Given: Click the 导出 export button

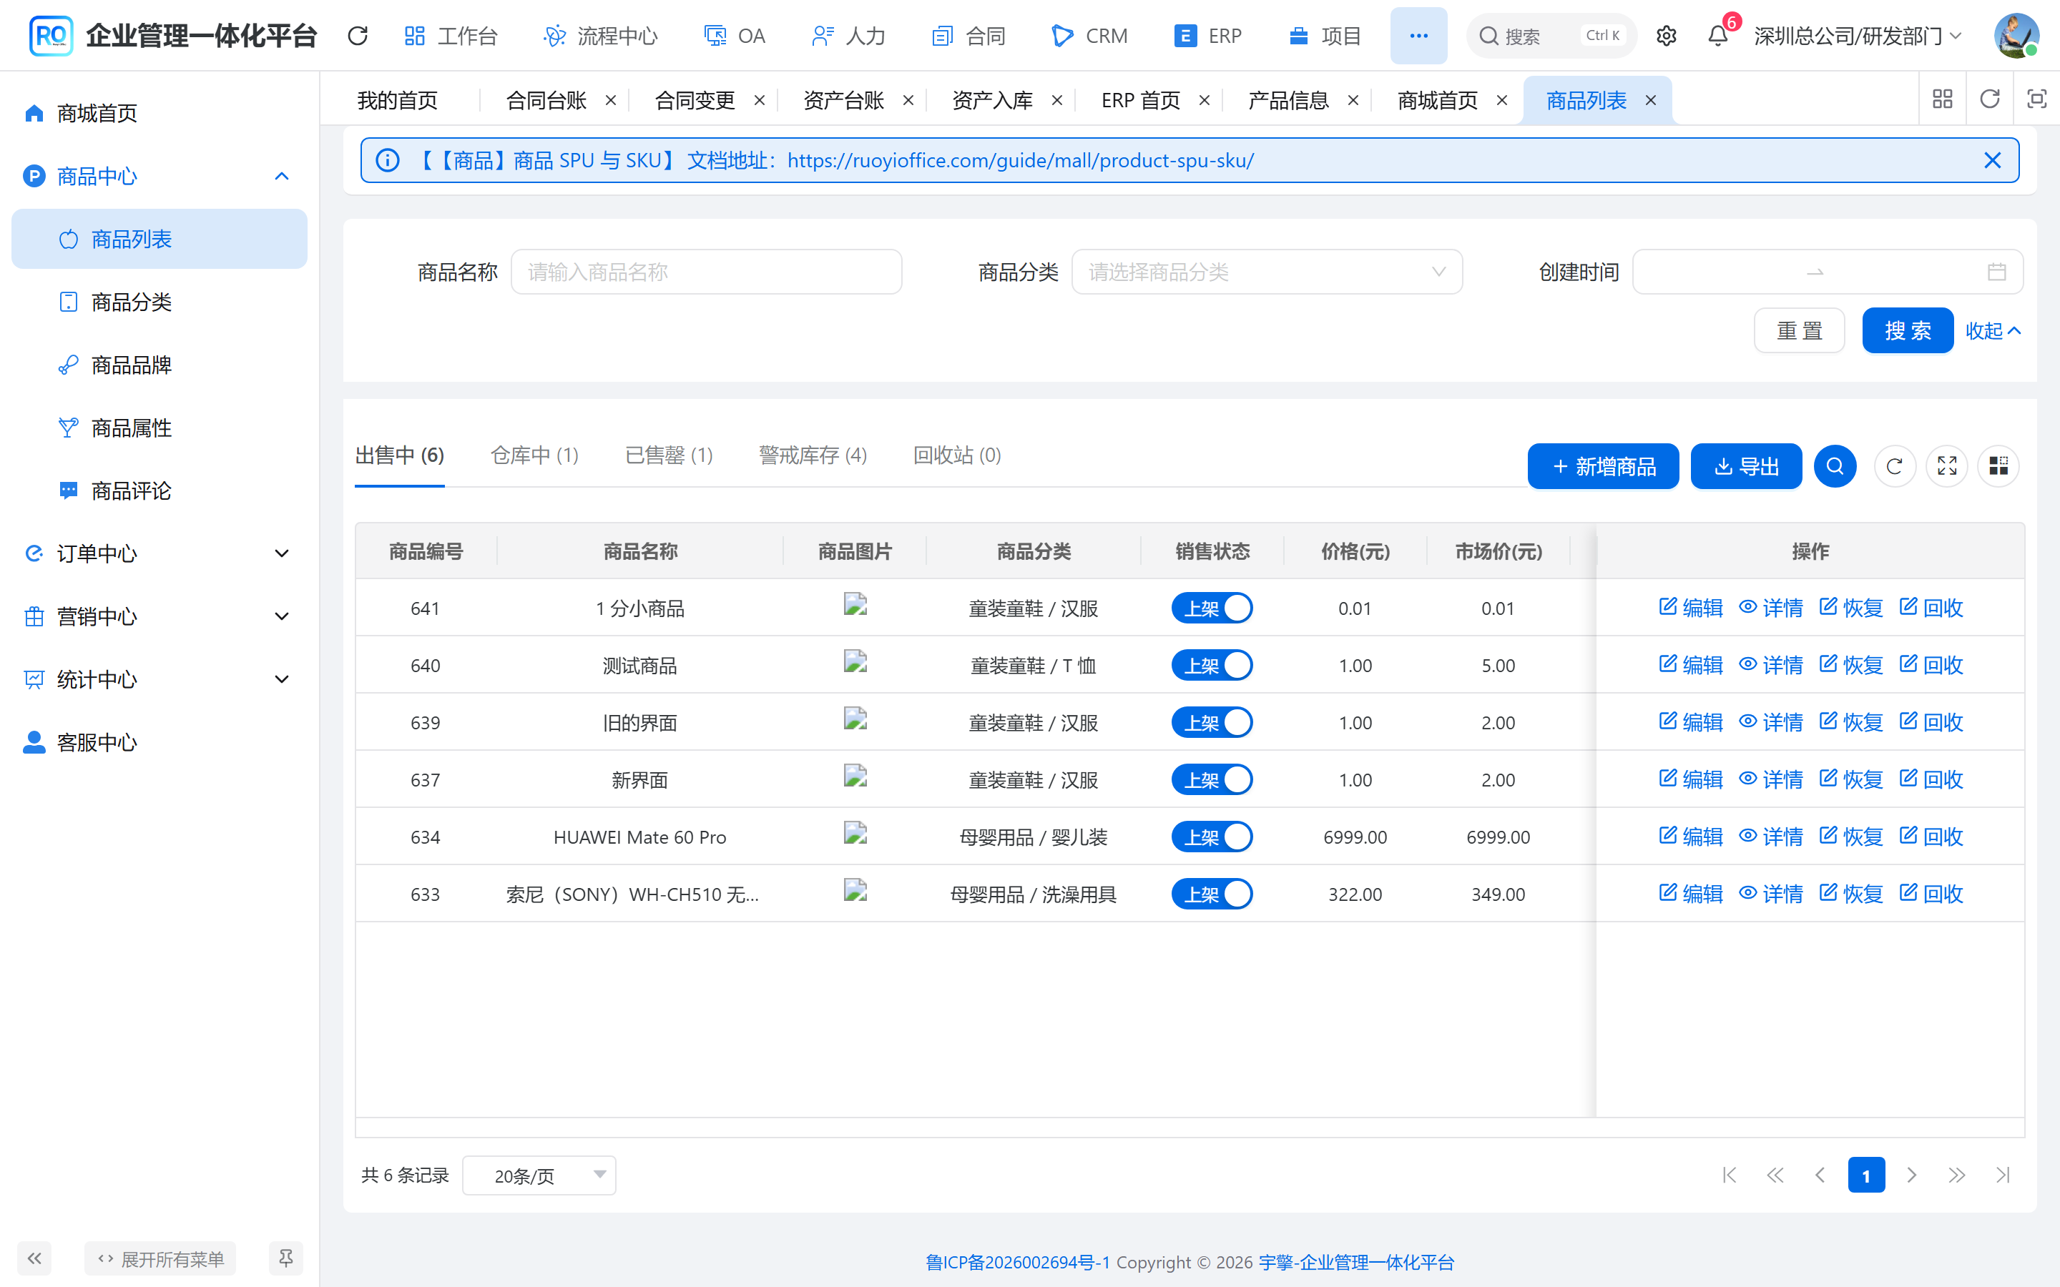Looking at the screenshot, I should [x=1746, y=466].
